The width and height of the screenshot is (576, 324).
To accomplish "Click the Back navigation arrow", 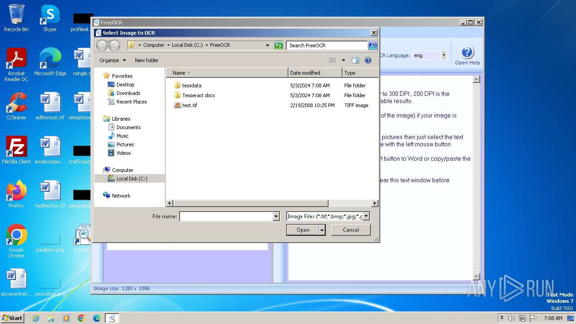I will click(x=102, y=45).
